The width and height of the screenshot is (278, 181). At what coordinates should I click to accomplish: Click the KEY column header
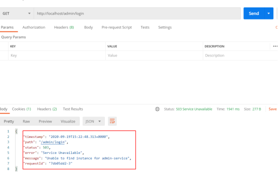pyautogui.click(x=13, y=46)
